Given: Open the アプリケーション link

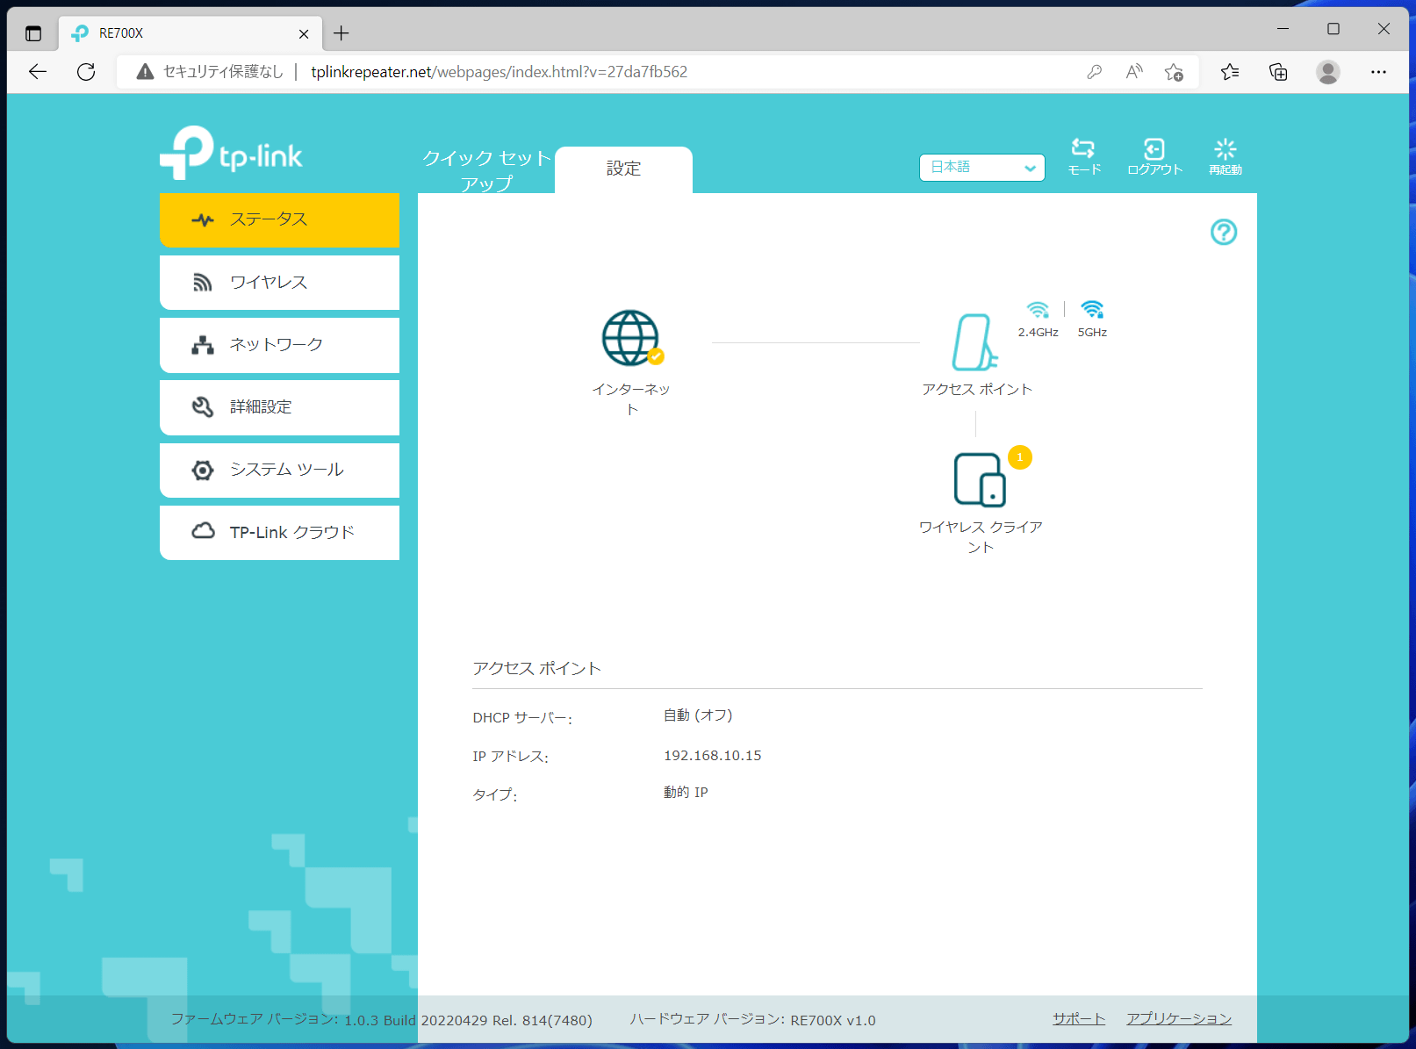Looking at the screenshot, I should click(1179, 1018).
